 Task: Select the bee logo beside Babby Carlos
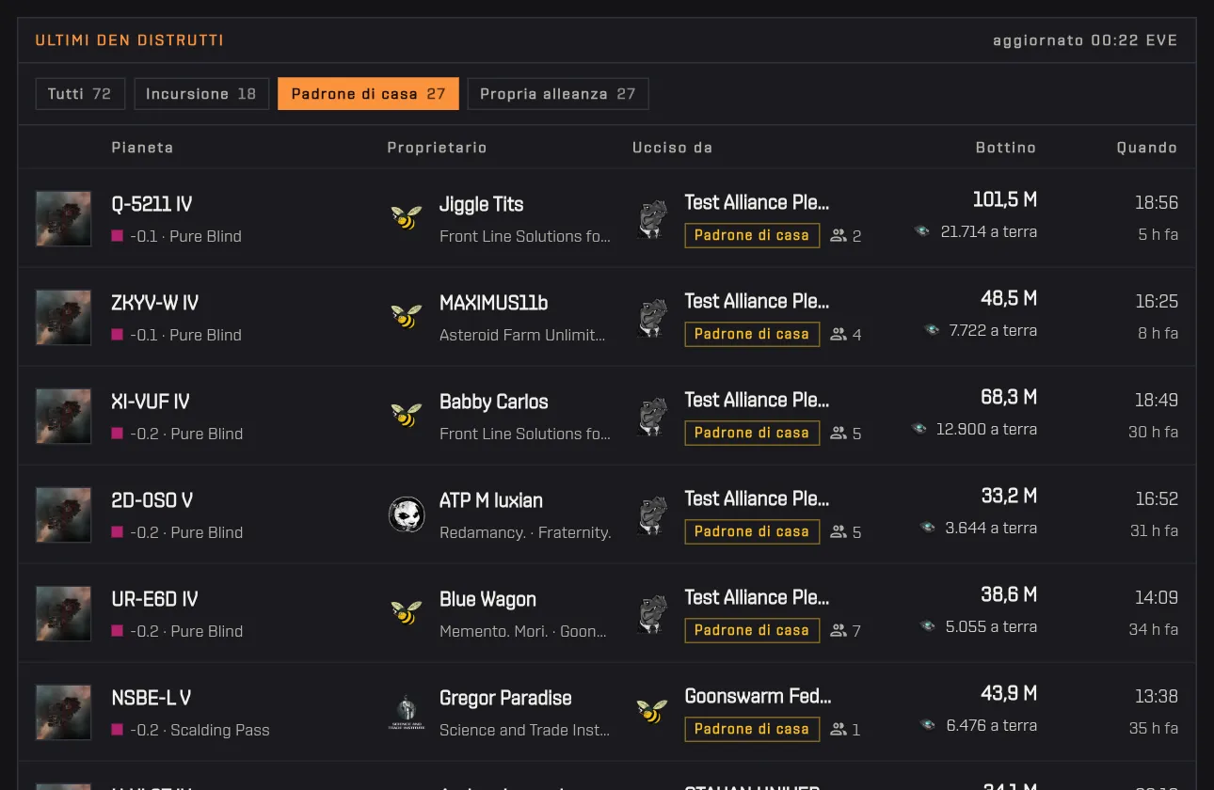[407, 416]
